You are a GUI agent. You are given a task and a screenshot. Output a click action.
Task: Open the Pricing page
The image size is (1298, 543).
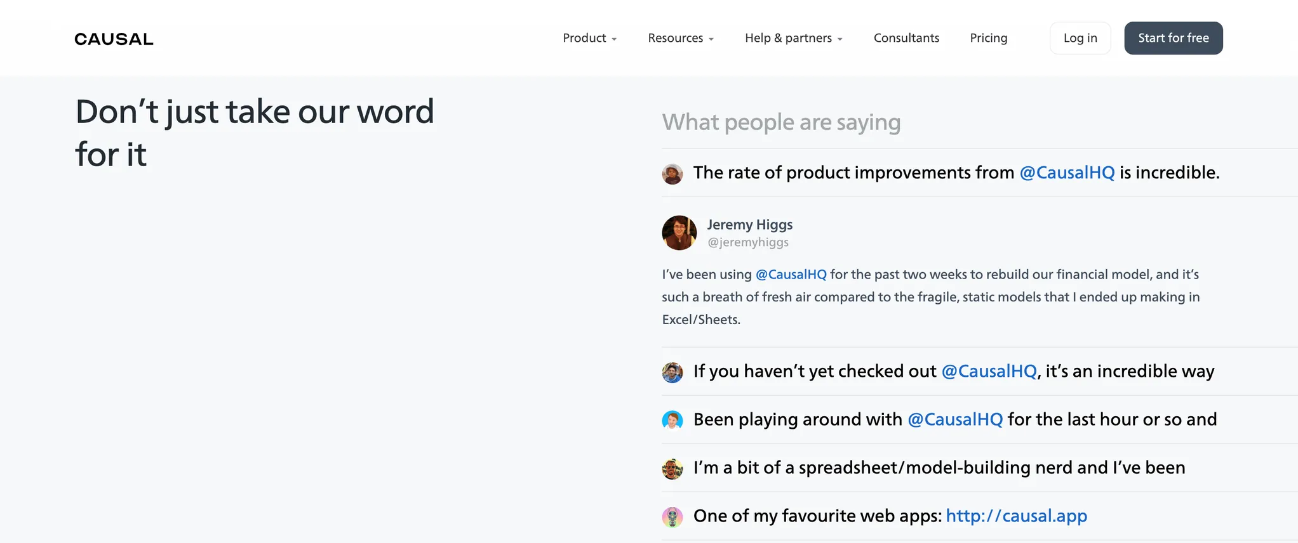pos(989,38)
